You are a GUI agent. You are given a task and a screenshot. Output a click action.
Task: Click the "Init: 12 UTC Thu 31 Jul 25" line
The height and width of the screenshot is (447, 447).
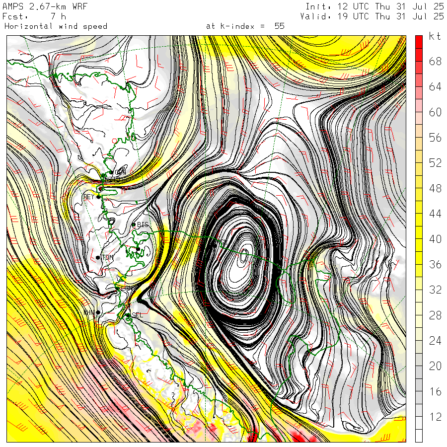(375, 6)
